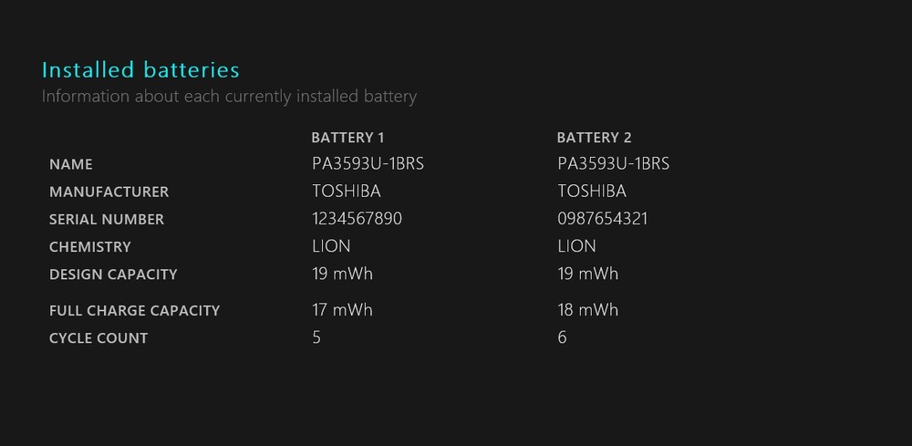
Task: Select Battery 1 serial number 1234567890
Action: [358, 219]
